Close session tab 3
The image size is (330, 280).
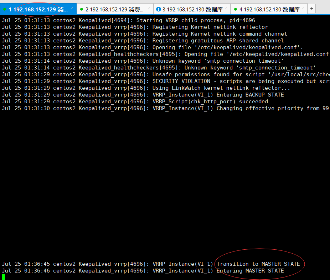(x=226, y=9)
